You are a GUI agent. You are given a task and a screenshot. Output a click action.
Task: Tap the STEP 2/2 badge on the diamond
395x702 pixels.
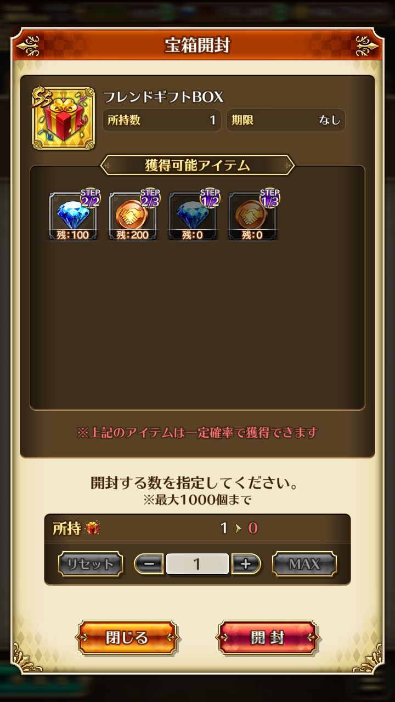[90, 199]
